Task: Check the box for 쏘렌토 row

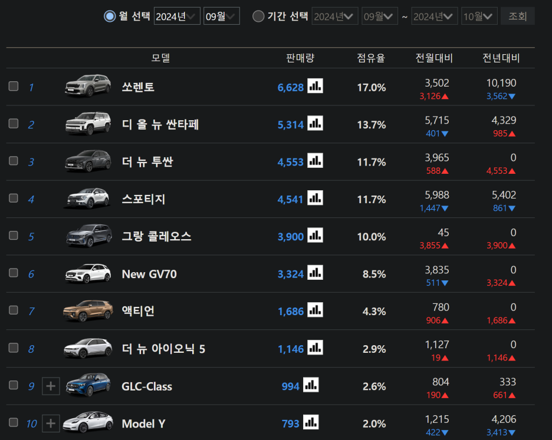Action: (14, 86)
